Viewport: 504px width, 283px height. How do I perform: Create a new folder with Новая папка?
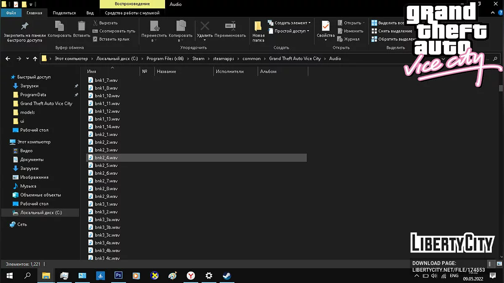click(258, 29)
